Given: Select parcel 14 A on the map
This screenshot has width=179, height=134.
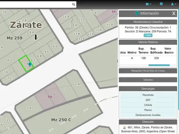Looking at the screenshot, I should pos(74,25).
